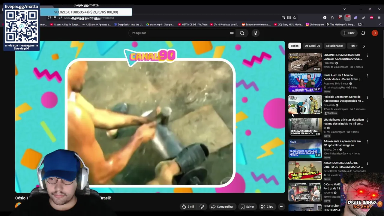The image size is (384, 216).
Task: Open the HEPTA DE SG - YouTube bookmark
Action: [193, 25]
